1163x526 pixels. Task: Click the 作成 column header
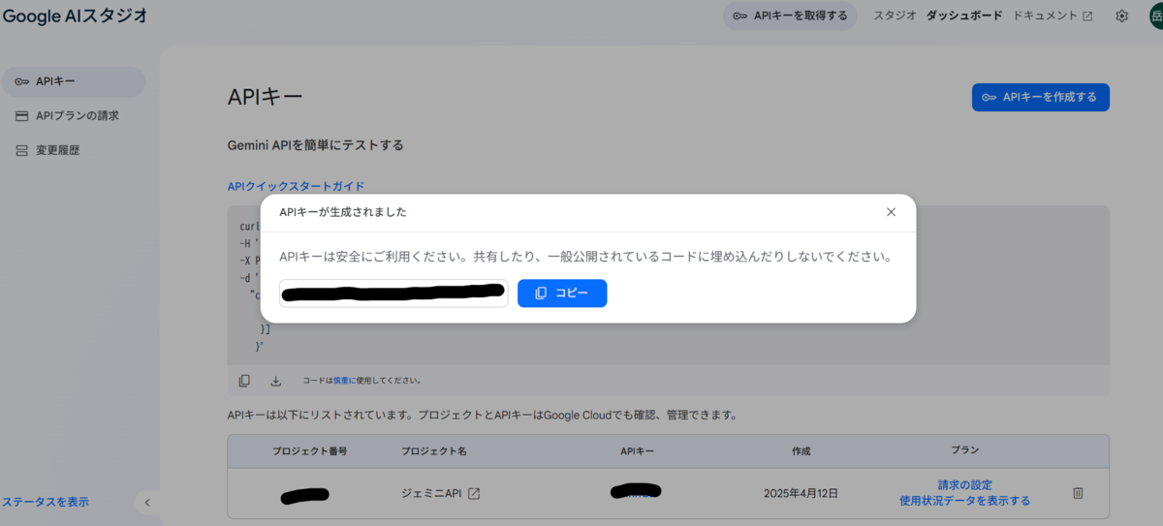click(x=801, y=450)
